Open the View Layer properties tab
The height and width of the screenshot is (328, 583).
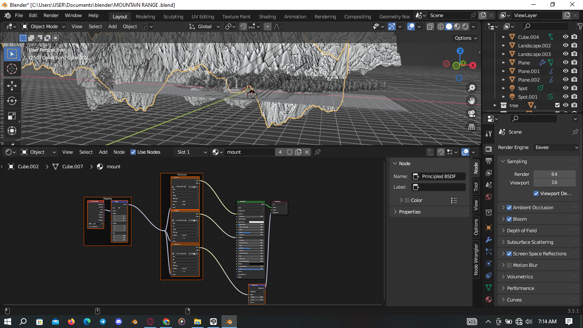[x=489, y=173]
